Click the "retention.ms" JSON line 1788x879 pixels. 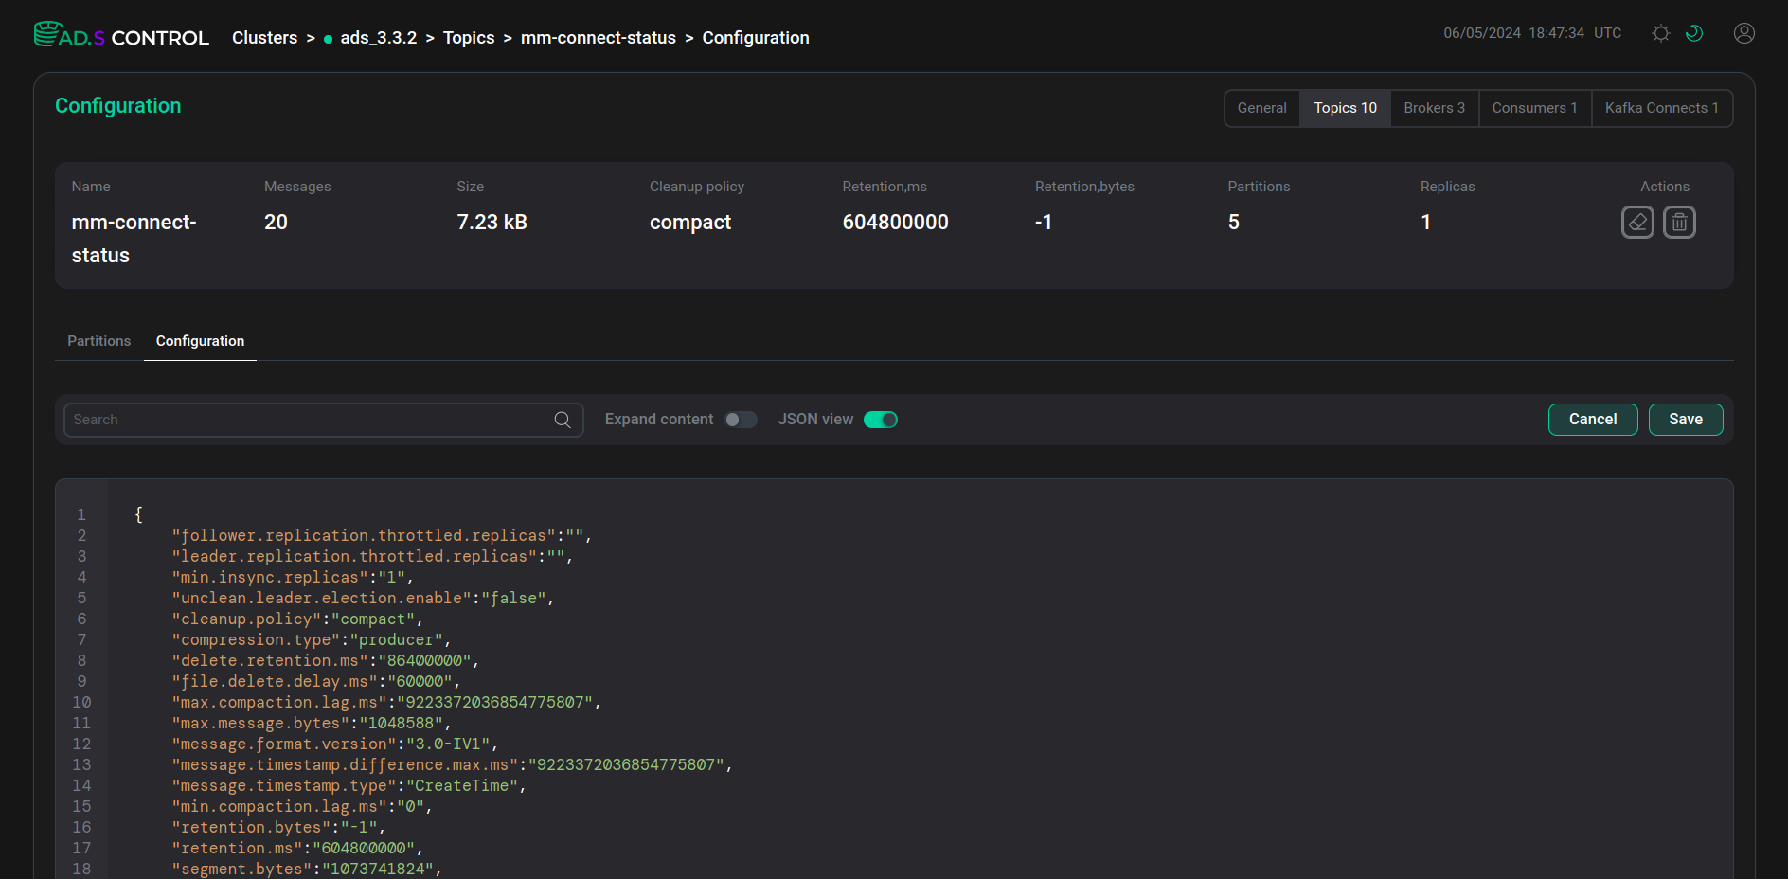[297, 848]
